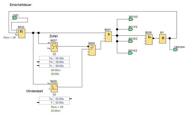Screen dimensions: 192x117
Task: Click the B013/2 output connector
Action: 131,19
